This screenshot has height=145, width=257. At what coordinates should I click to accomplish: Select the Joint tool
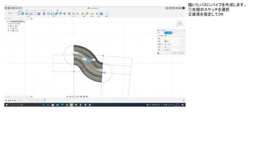tap(74, 14)
